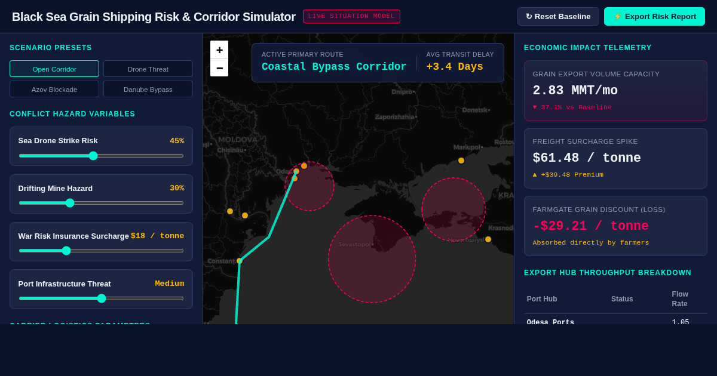Image resolution: width=717 pixels, height=376 pixels.
Task: Adjust the Port Infrastructure Threat slider
Action: (101, 298)
